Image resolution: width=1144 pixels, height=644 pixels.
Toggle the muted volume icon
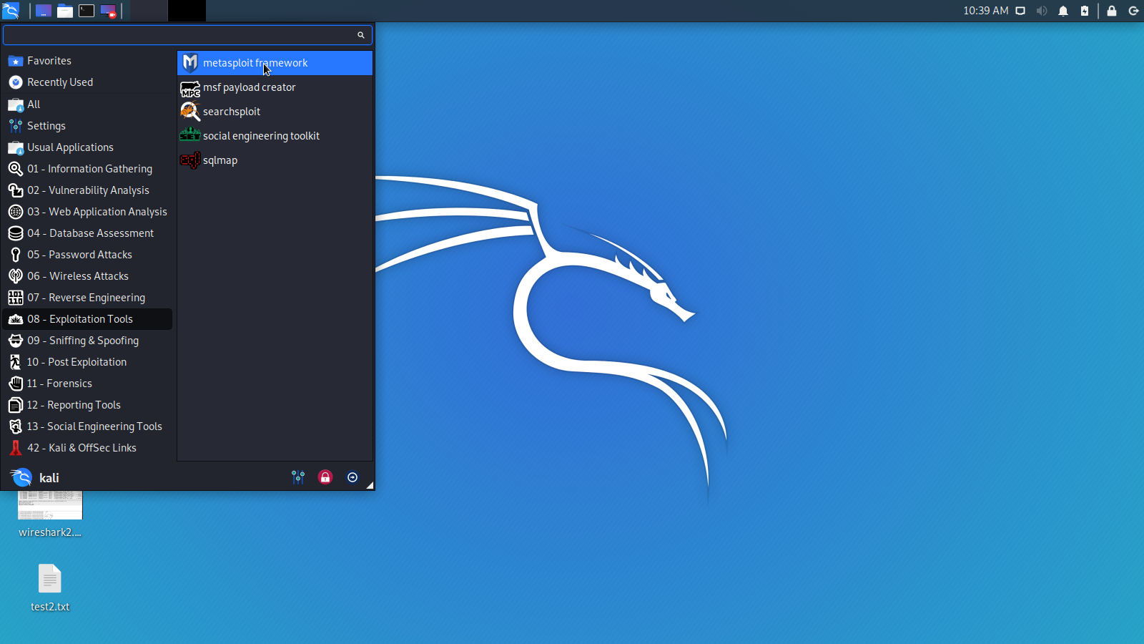(x=1042, y=11)
